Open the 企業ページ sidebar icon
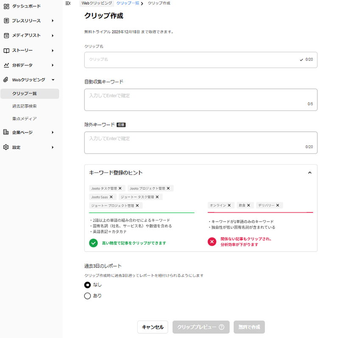Viewport: 339px width, 338px height. 6,132
